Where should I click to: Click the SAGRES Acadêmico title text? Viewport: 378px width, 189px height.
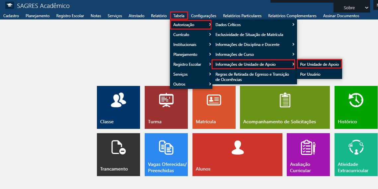click(43, 6)
